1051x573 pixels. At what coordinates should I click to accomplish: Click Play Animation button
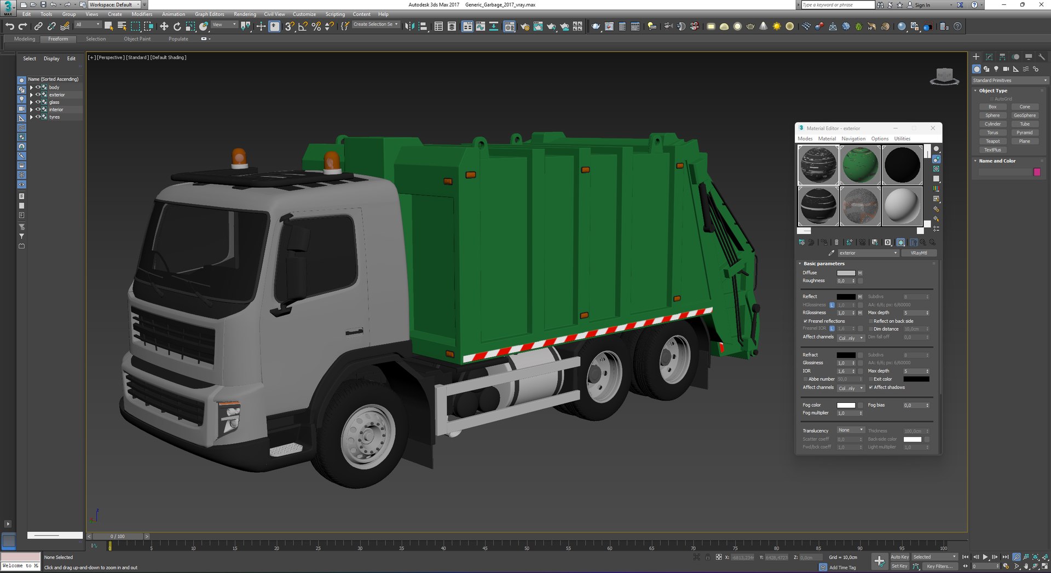click(x=985, y=557)
